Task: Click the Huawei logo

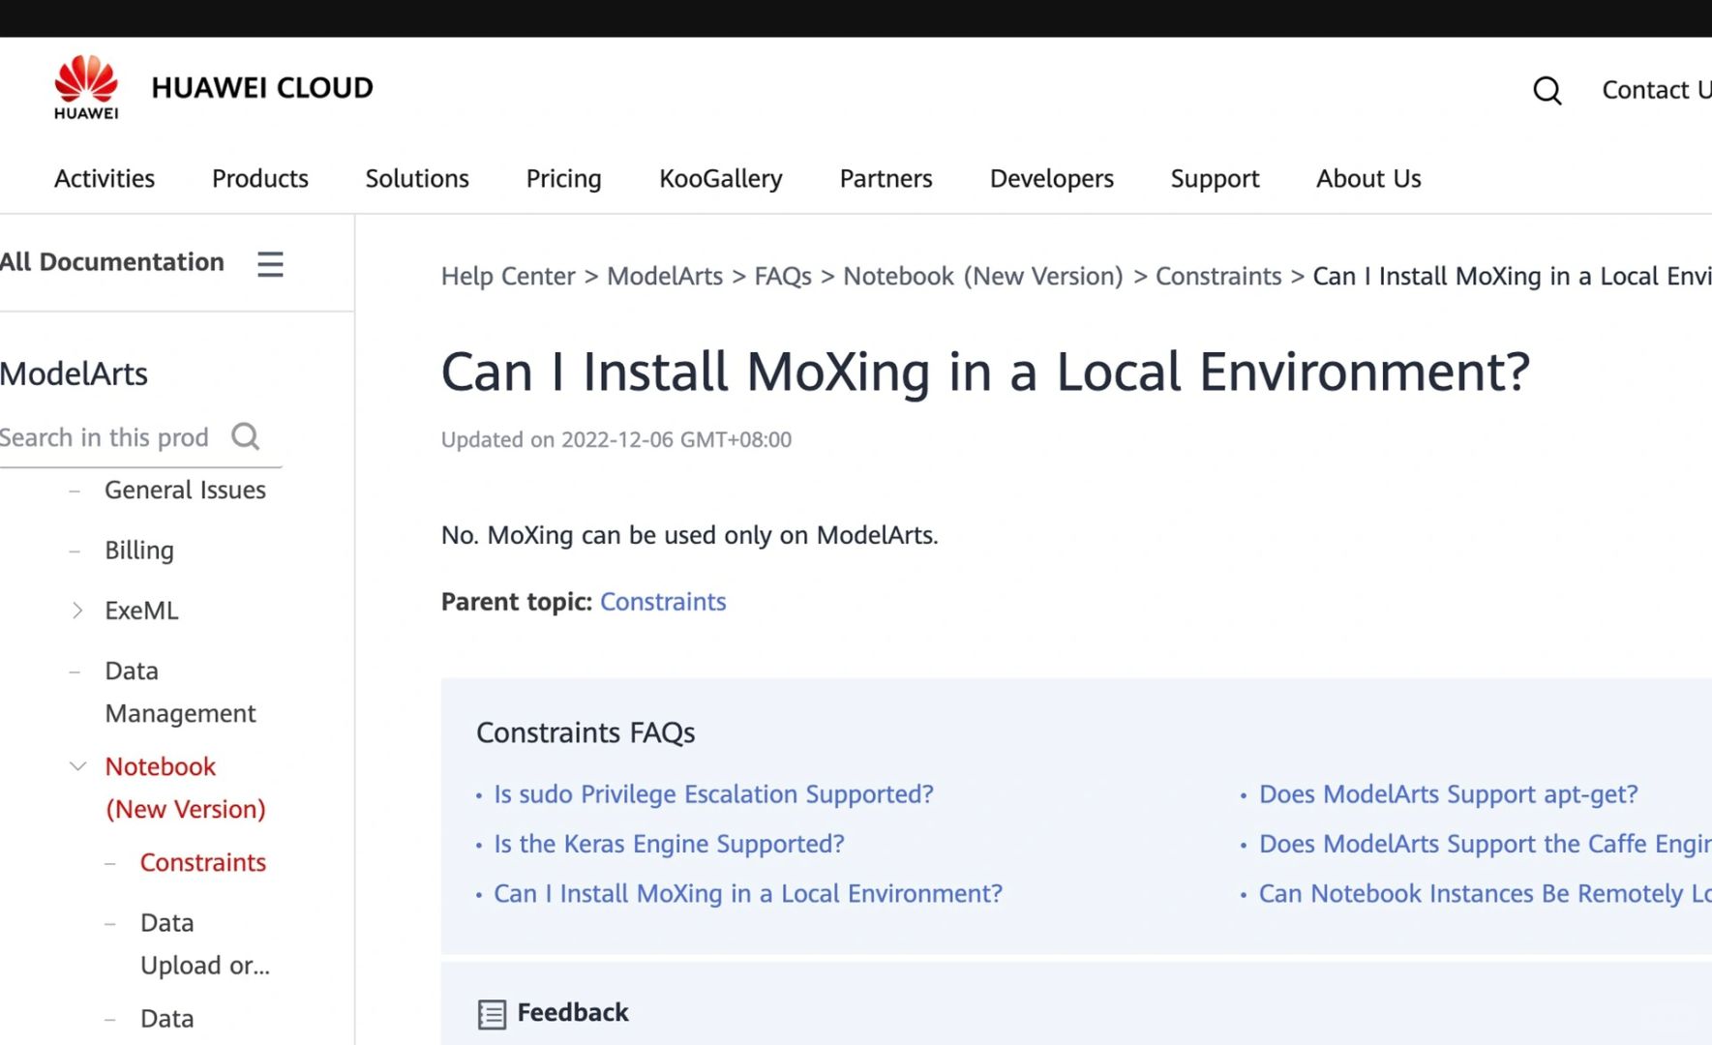Action: click(x=86, y=87)
